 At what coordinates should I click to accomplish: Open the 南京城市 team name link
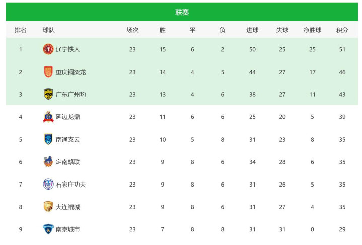[x=68, y=229]
